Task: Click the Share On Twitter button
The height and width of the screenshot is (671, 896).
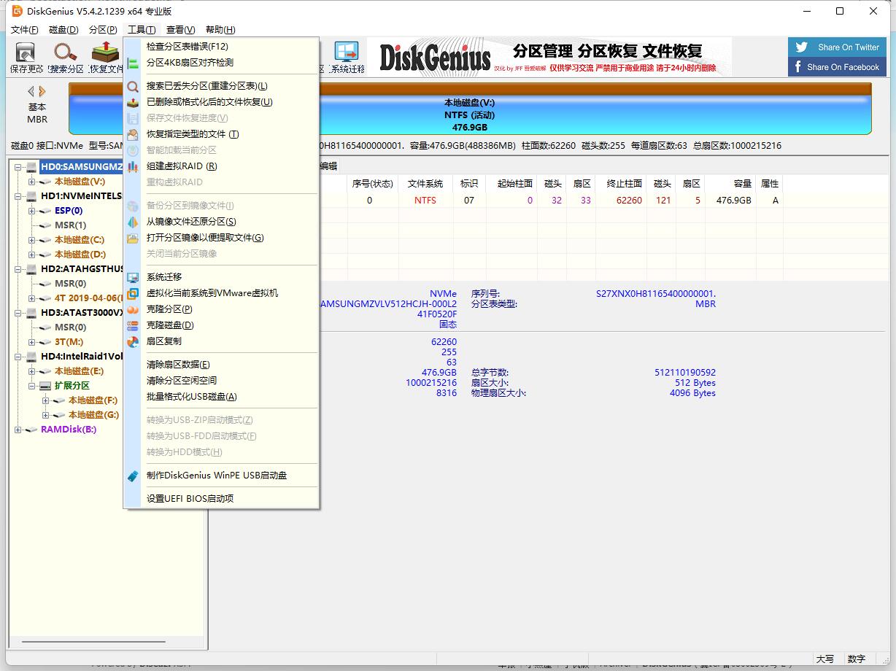Action: 837,47
